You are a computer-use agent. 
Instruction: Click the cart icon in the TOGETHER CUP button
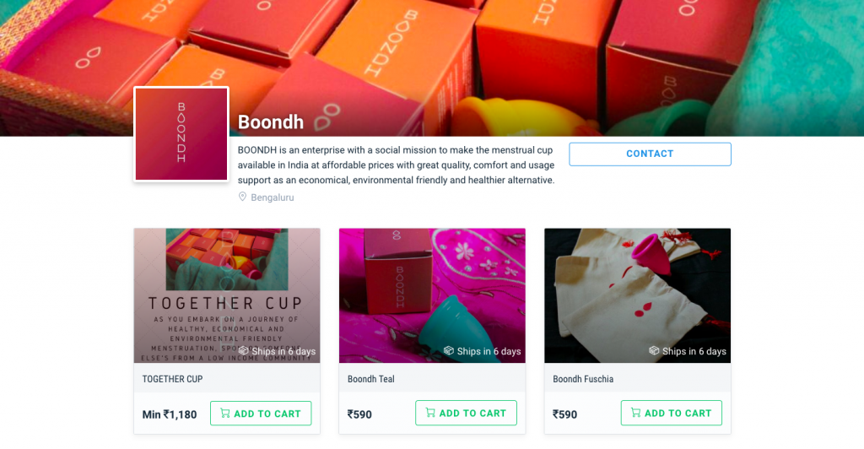224,414
